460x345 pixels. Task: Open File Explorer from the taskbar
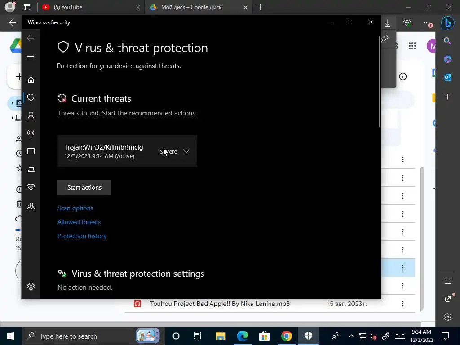[x=220, y=336]
